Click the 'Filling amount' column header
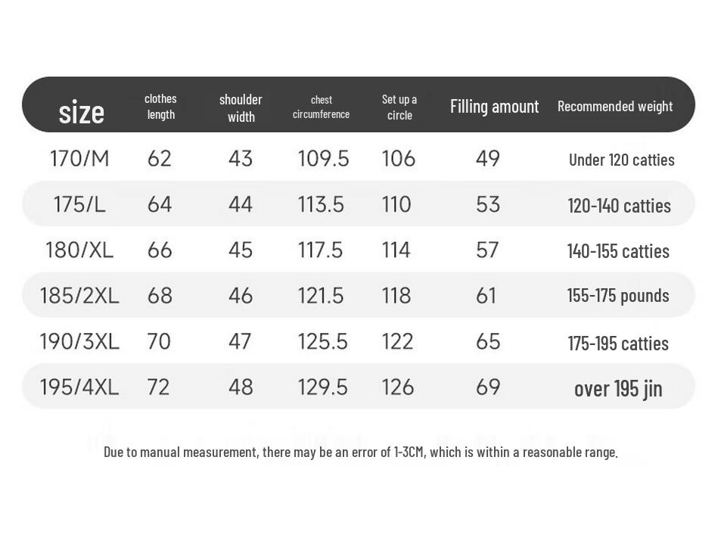721x541 pixels. click(x=494, y=106)
